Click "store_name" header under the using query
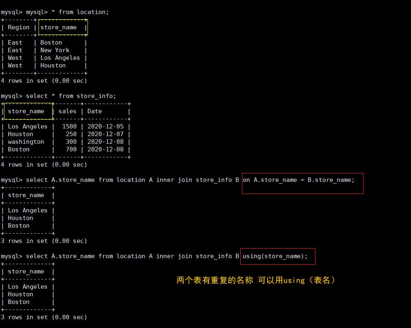 pyautogui.click(x=26, y=271)
